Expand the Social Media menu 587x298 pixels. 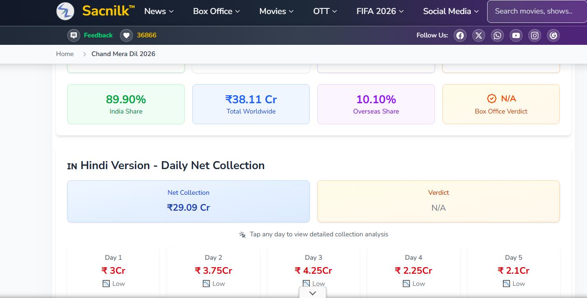tap(451, 11)
